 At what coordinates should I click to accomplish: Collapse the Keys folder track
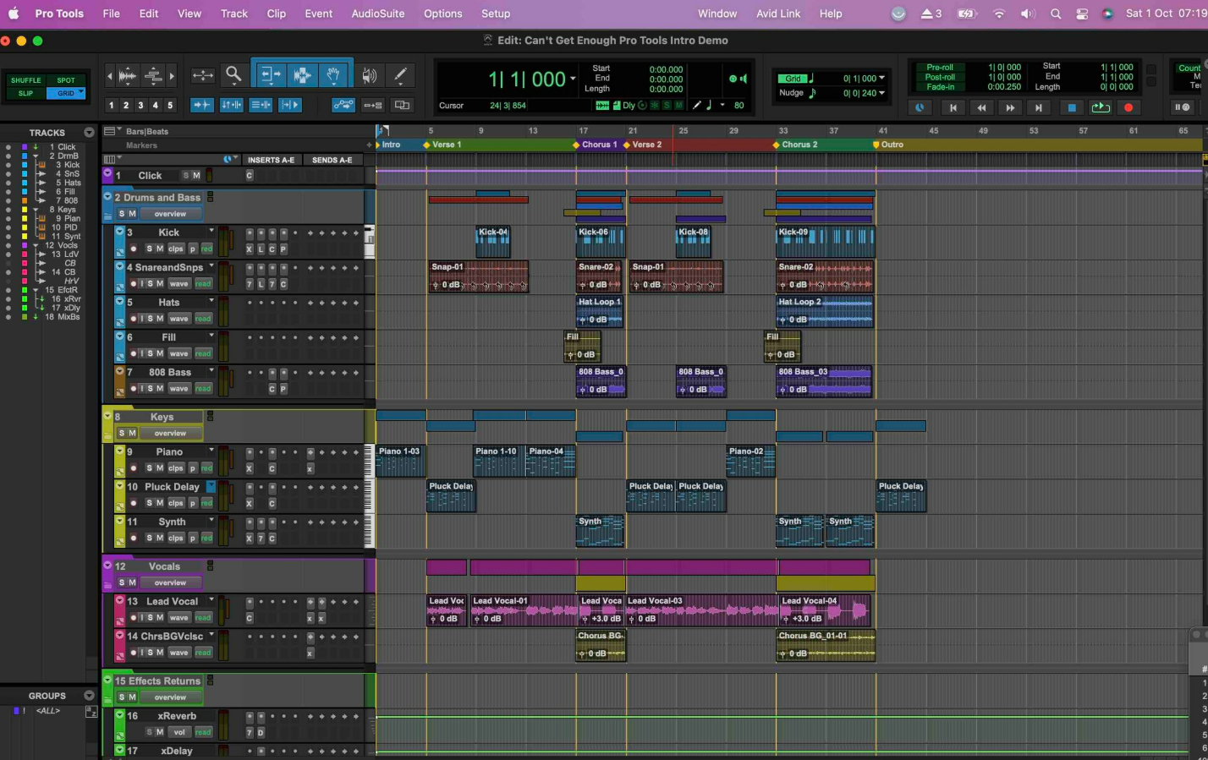[107, 416]
